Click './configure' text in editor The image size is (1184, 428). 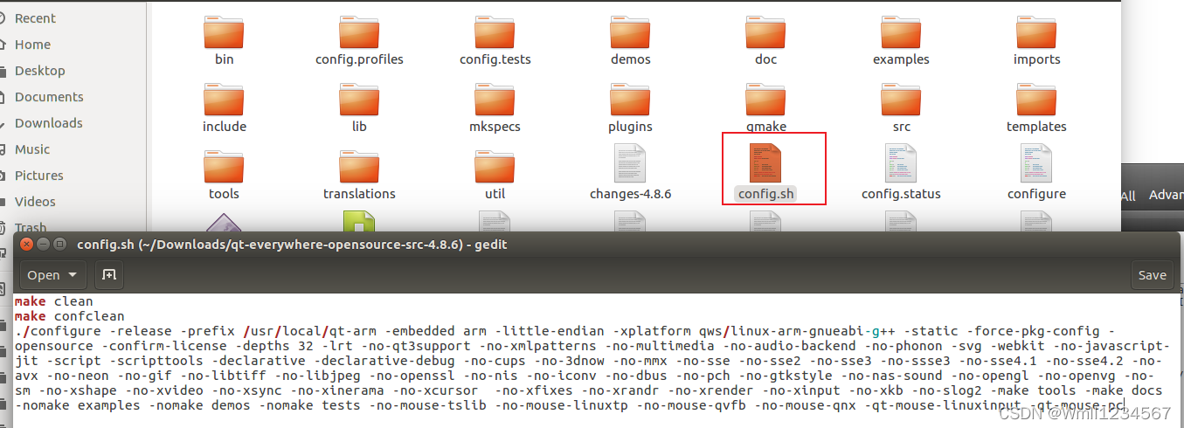click(x=58, y=332)
